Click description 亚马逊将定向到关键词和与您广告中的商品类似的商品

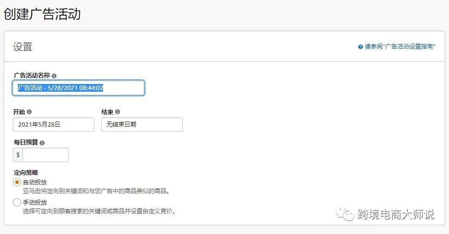[x=96, y=191]
